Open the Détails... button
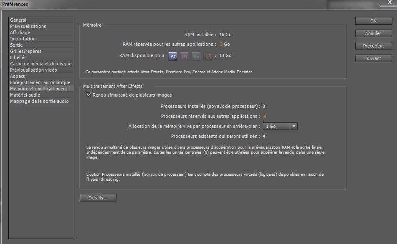This screenshot has height=244, width=397. [x=98, y=198]
